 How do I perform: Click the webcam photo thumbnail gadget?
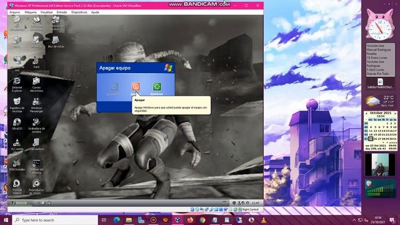click(x=380, y=165)
